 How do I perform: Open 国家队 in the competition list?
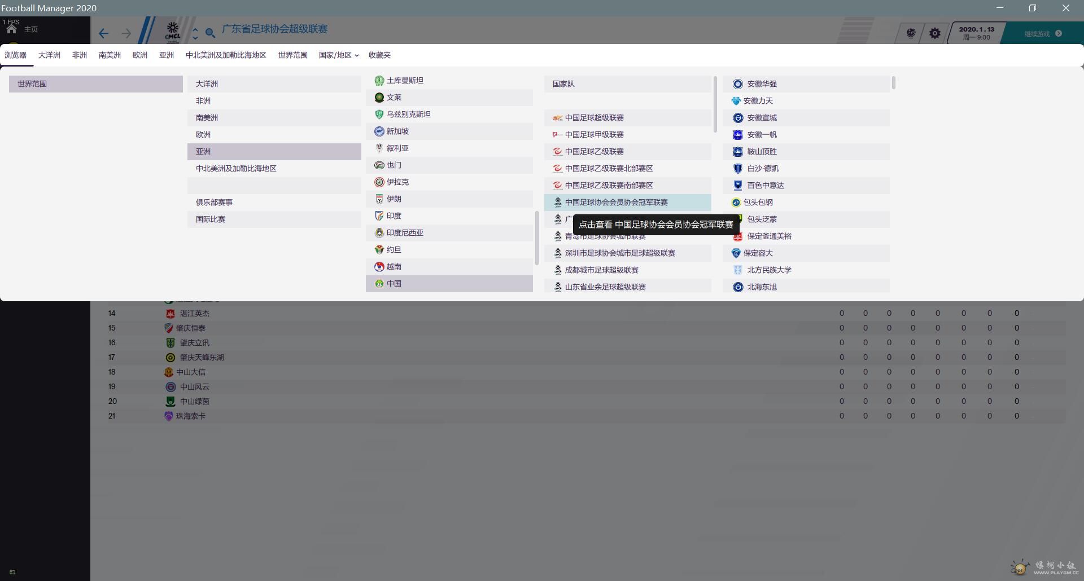[x=628, y=83]
